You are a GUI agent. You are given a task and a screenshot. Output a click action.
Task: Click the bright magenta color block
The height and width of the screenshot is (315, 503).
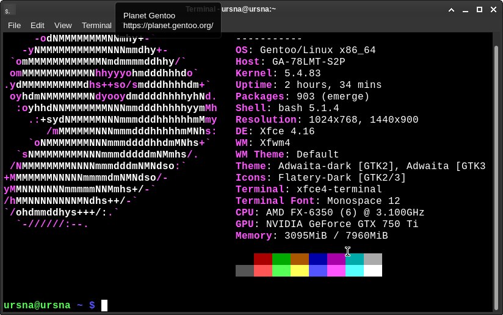click(336, 270)
